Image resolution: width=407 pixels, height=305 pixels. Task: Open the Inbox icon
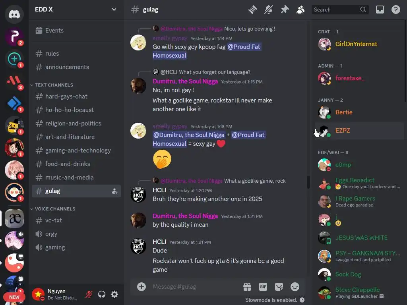tap(380, 10)
